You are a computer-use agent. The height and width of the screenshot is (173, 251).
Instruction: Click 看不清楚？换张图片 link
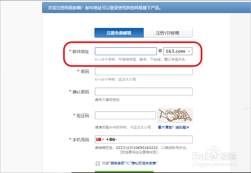(173, 128)
